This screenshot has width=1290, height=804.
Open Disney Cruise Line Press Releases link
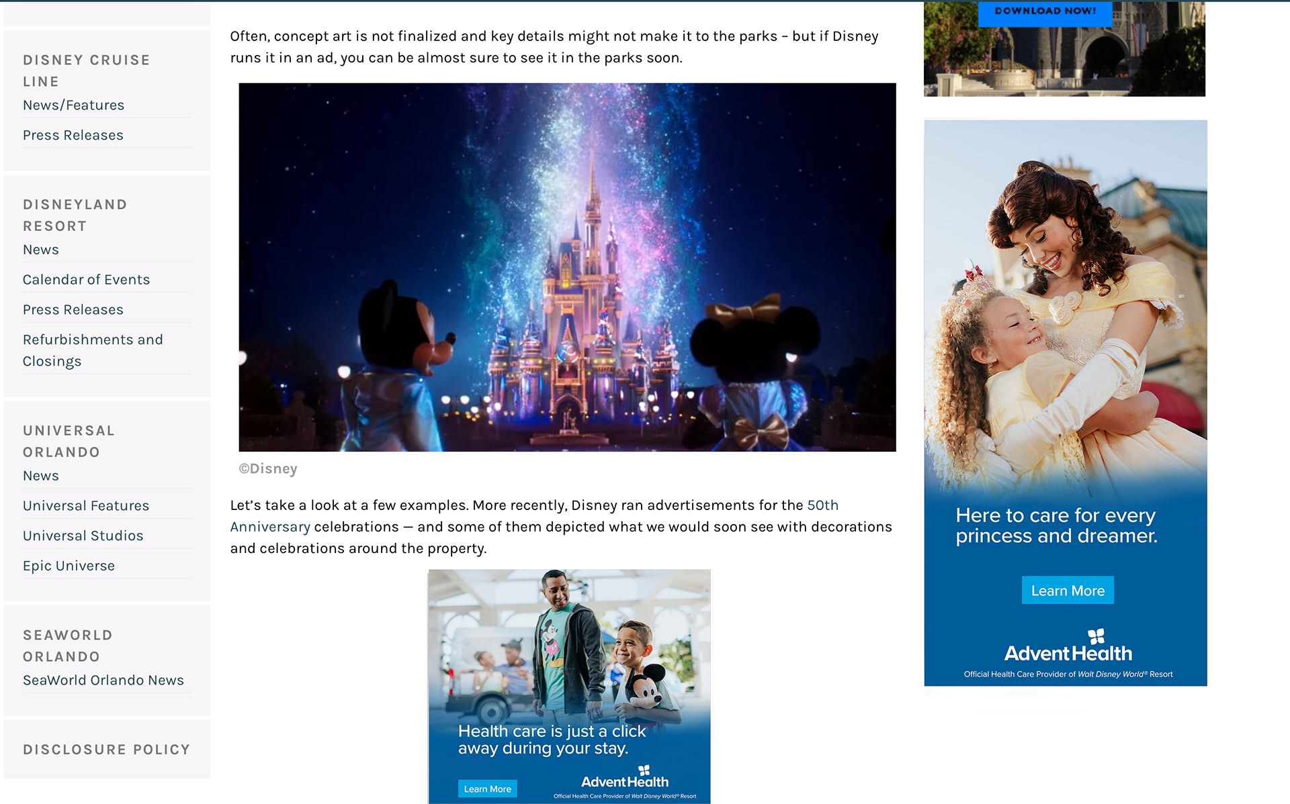73,136
